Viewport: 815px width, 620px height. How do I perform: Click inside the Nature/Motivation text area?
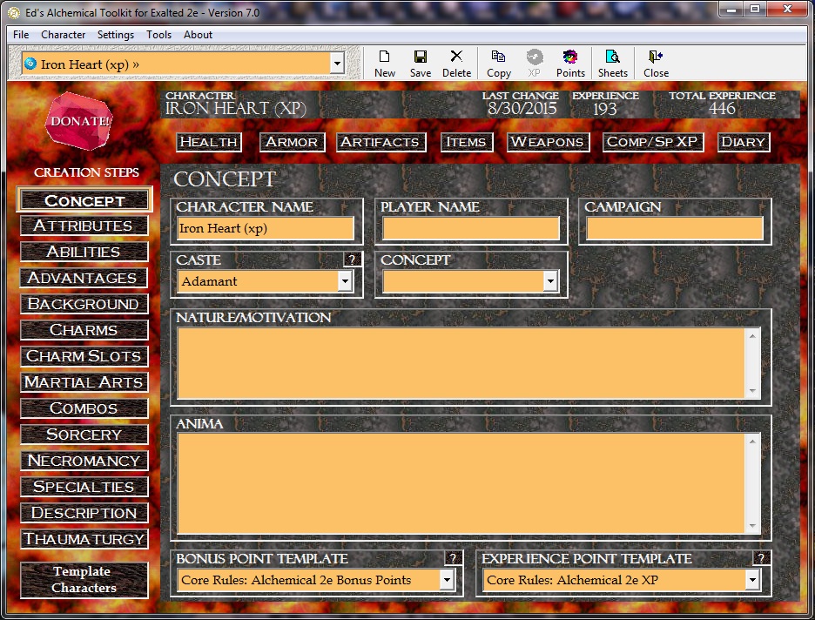click(x=461, y=363)
